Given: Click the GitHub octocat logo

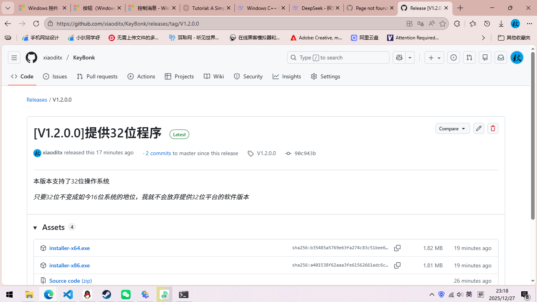Looking at the screenshot, I should tap(31, 57).
